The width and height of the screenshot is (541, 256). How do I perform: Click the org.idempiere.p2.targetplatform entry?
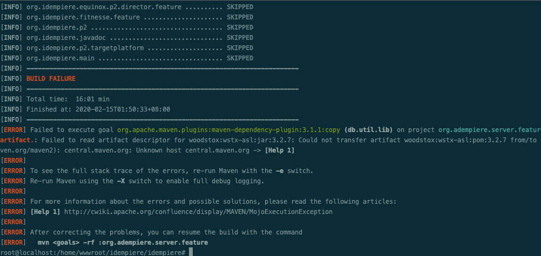(x=140, y=48)
